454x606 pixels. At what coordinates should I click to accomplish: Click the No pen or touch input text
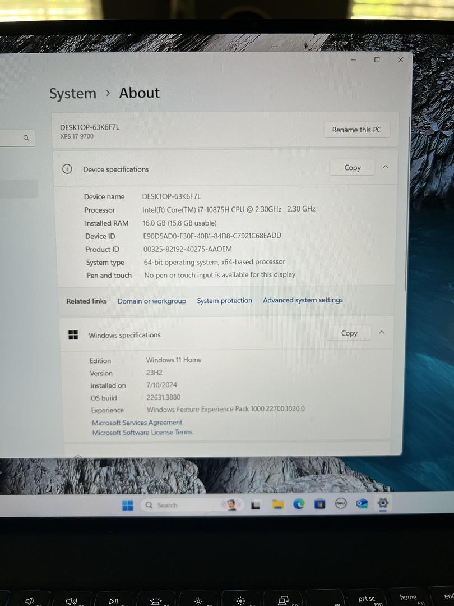tap(220, 274)
